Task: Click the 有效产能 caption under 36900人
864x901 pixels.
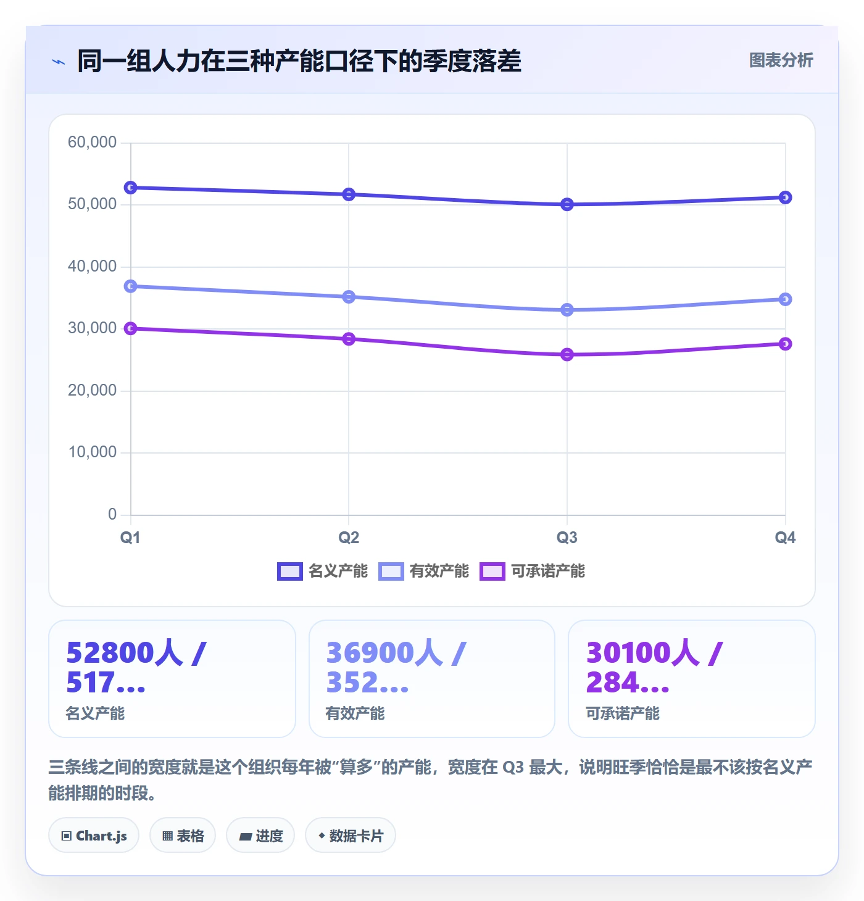Action: click(355, 714)
